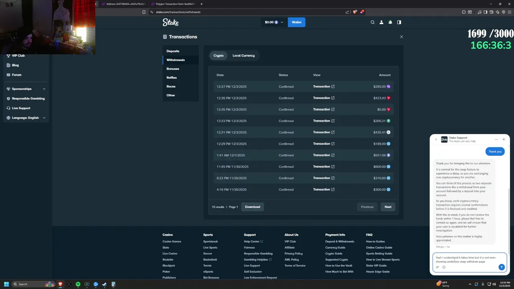Click the Previous page button
The height and width of the screenshot is (289, 514).
[x=367, y=207]
